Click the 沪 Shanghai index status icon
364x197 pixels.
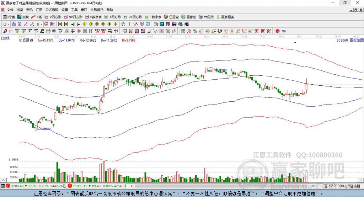[8, 186]
